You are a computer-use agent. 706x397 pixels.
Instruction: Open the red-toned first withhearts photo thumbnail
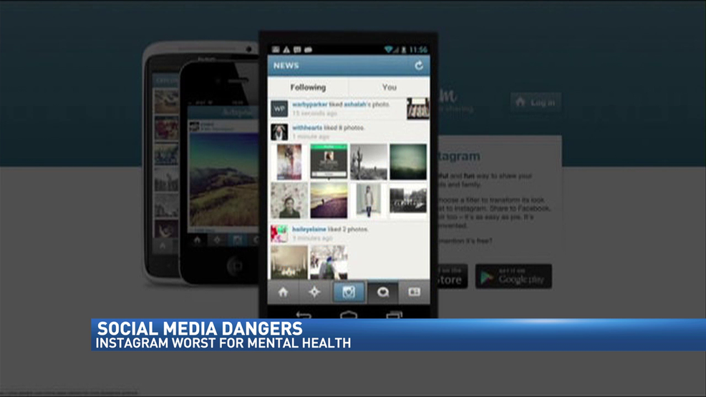[x=289, y=162]
